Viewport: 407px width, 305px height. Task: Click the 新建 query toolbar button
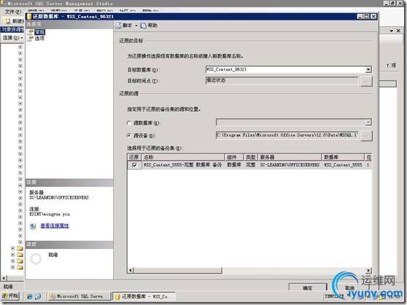pos(15,20)
